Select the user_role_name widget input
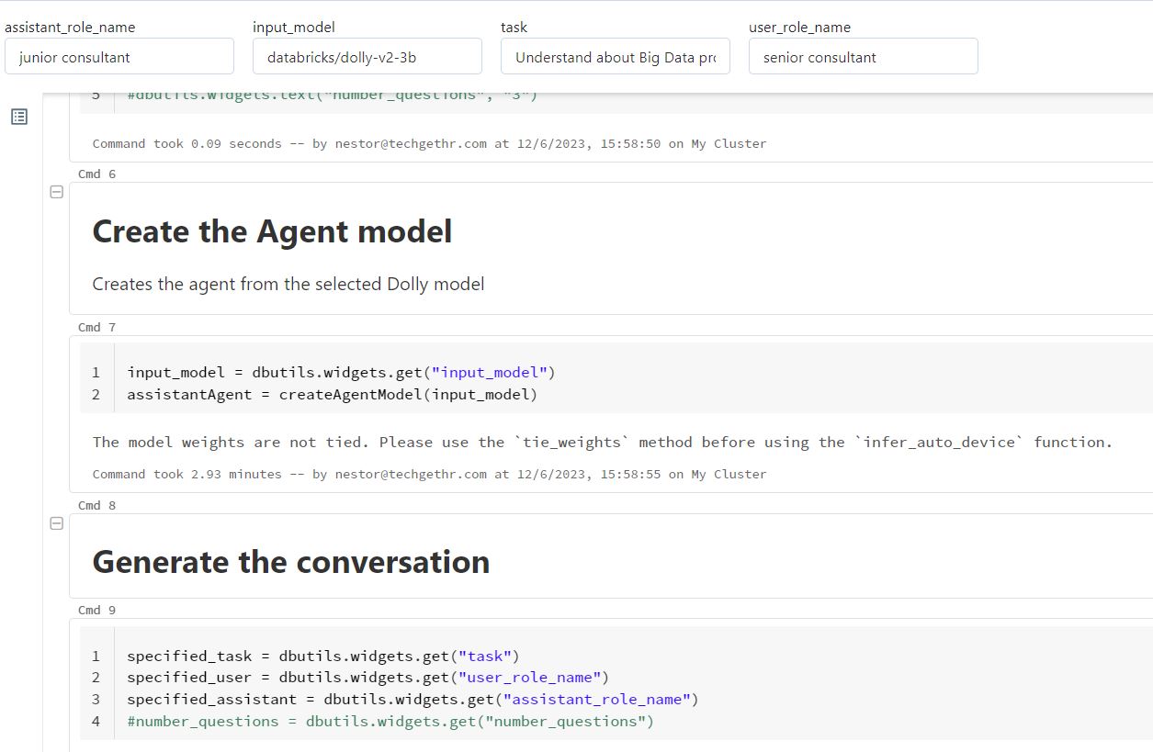This screenshot has height=752, width=1153. [x=864, y=57]
